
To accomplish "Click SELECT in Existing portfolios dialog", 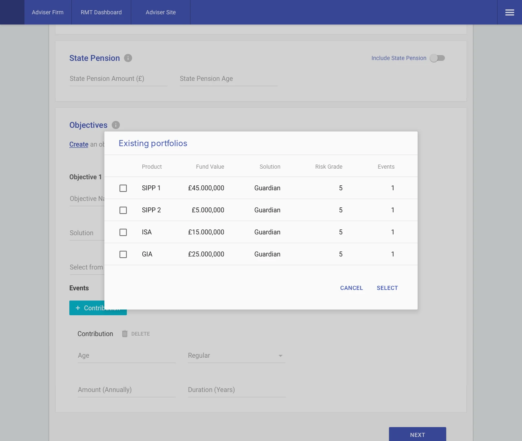I will [x=387, y=288].
